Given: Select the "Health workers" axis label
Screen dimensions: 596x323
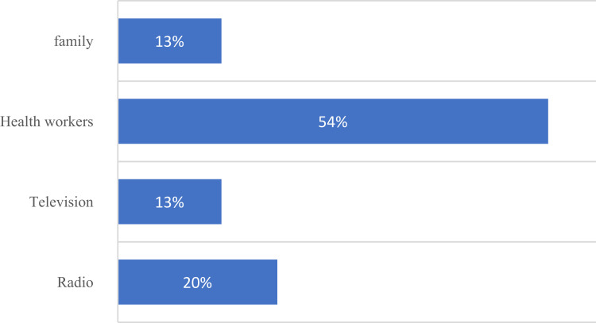Looking at the screenshot, I should pos(47,121).
